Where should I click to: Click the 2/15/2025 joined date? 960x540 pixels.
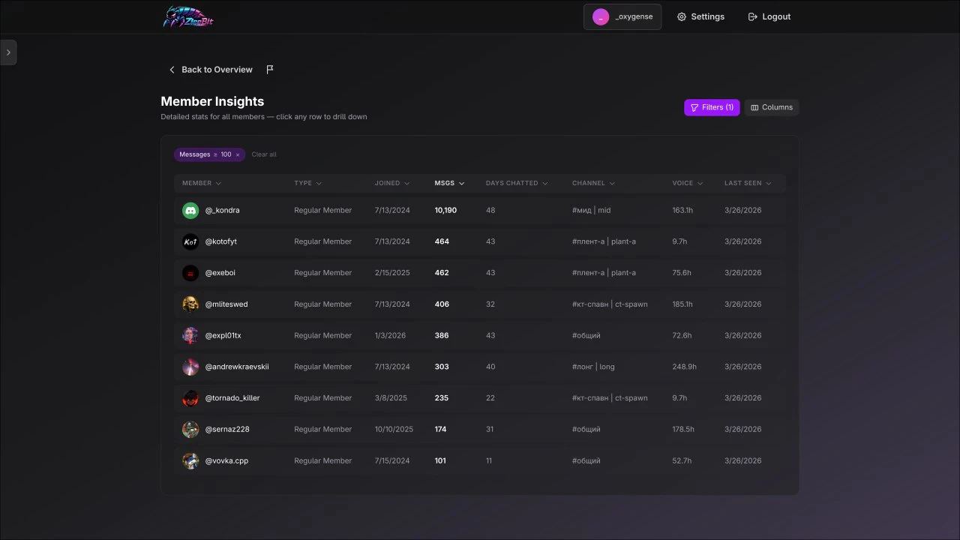coord(392,273)
